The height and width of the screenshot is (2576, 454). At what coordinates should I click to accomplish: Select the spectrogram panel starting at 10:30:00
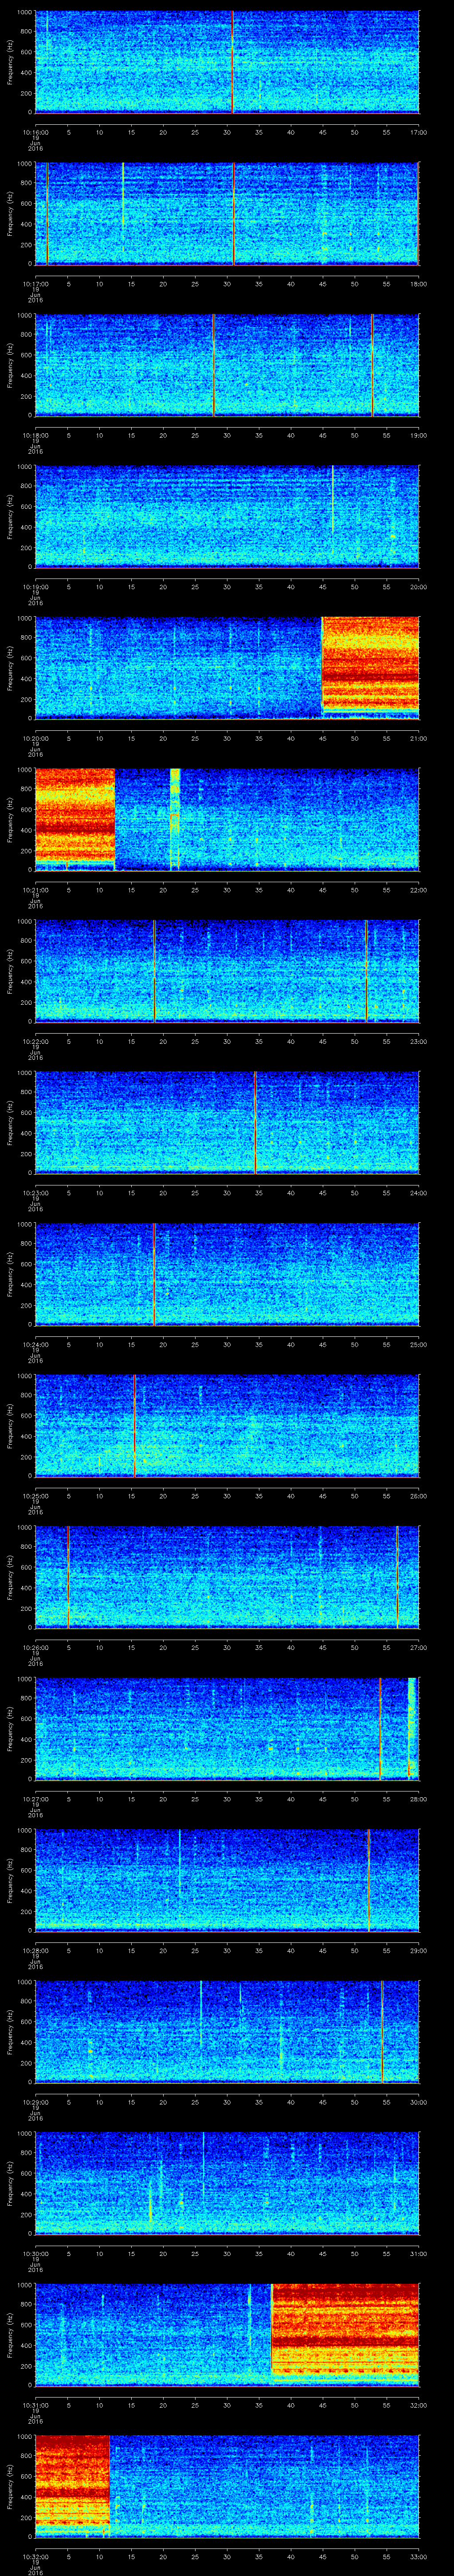[x=227, y=2183]
